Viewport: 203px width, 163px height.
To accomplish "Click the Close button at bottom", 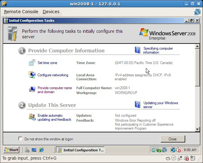I will pos(173,139).
